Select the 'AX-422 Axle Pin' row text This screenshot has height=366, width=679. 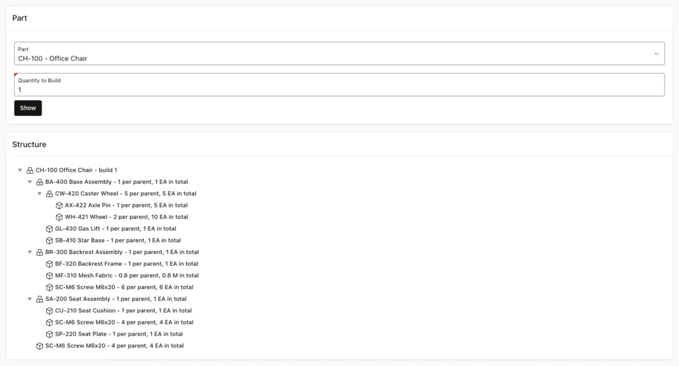127,206
